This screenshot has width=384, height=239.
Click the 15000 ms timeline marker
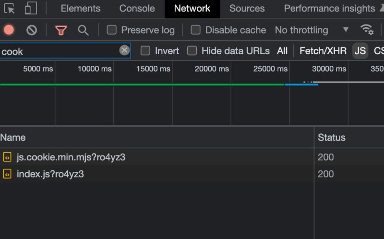pos(153,69)
